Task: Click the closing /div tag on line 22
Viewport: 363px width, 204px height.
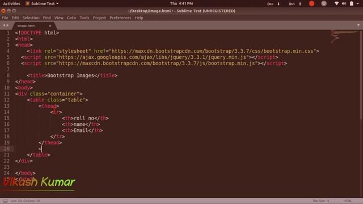Action: point(24,161)
